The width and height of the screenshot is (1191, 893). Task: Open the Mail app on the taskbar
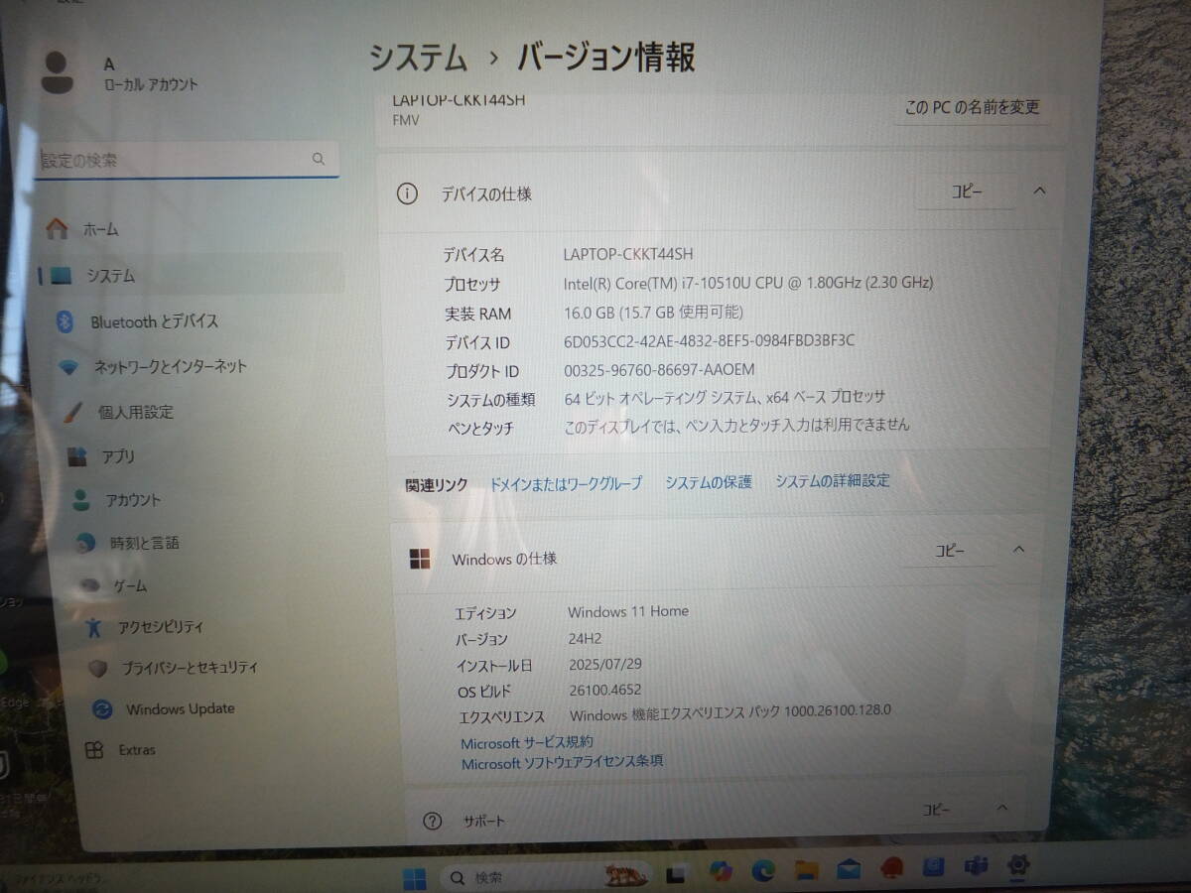[x=849, y=869]
